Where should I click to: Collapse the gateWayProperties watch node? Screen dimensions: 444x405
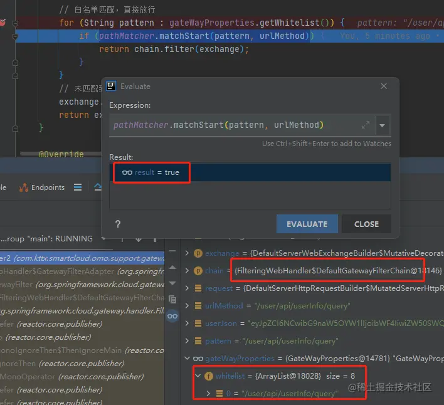click(187, 359)
